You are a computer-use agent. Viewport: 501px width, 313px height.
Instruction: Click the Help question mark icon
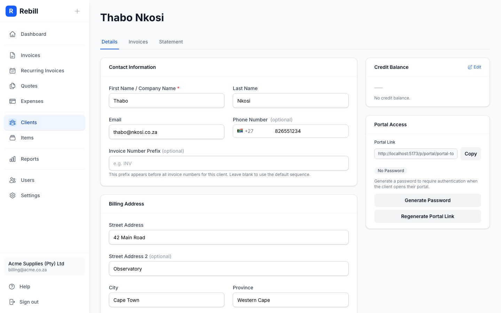coord(12,287)
